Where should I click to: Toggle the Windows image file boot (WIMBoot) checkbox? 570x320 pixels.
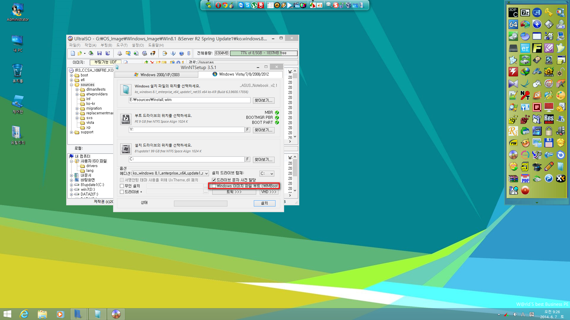(214, 186)
